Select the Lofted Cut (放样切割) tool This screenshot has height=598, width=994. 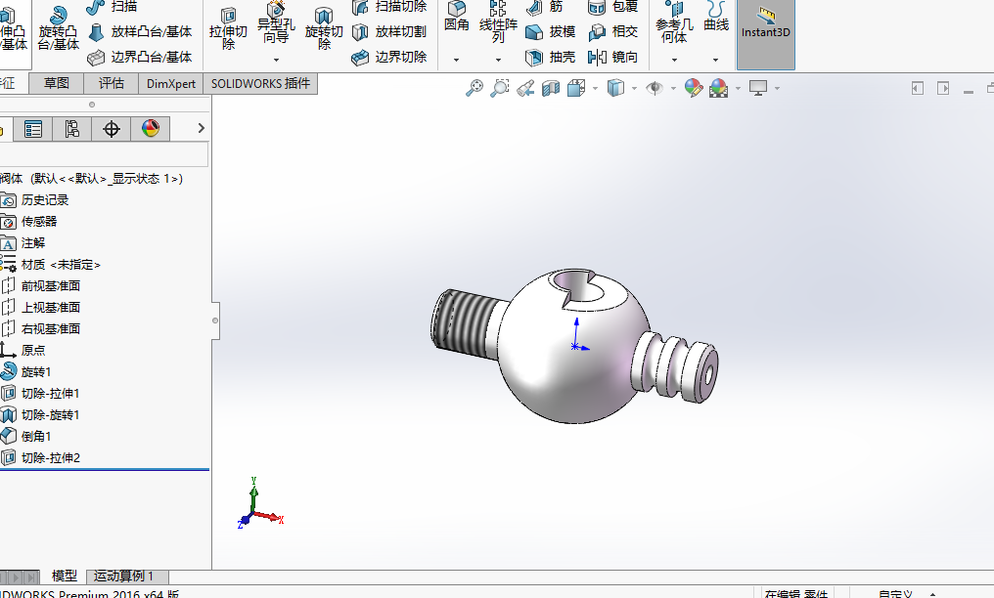pos(389,31)
